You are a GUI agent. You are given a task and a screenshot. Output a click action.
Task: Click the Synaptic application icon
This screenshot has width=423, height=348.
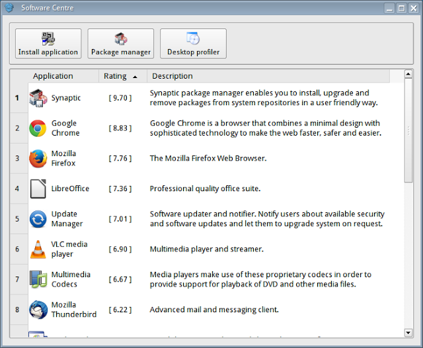38,98
